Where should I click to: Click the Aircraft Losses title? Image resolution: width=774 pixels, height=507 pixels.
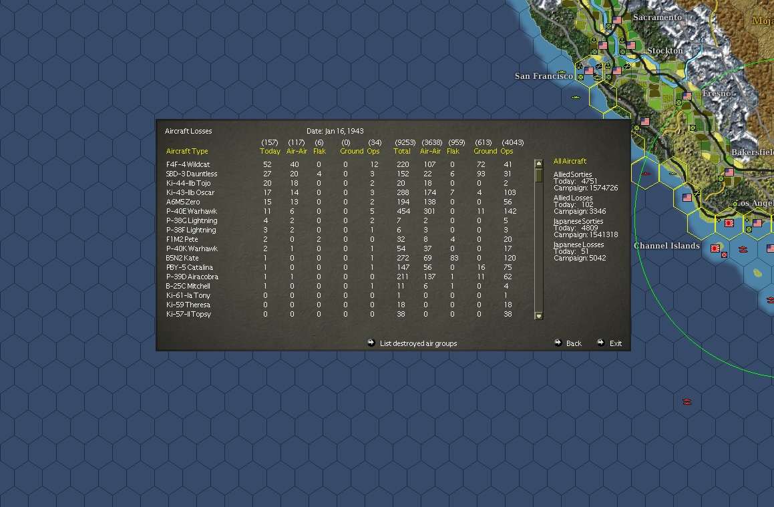tap(188, 131)
